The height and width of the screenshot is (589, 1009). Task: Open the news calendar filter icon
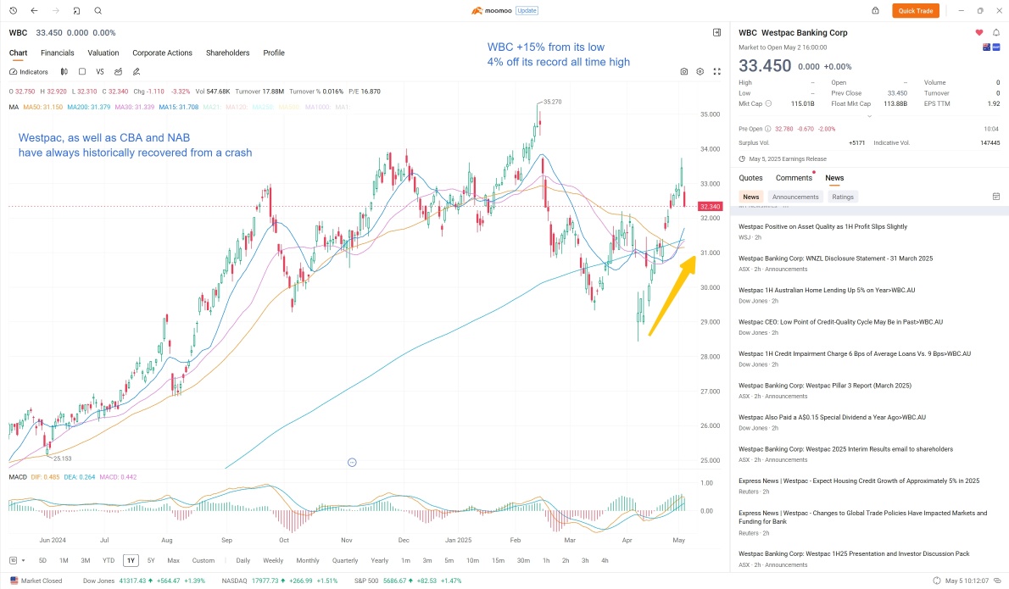coord(996,197)
